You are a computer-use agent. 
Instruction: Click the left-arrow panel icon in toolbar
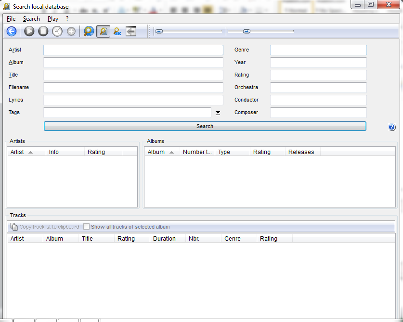(131, 31)
